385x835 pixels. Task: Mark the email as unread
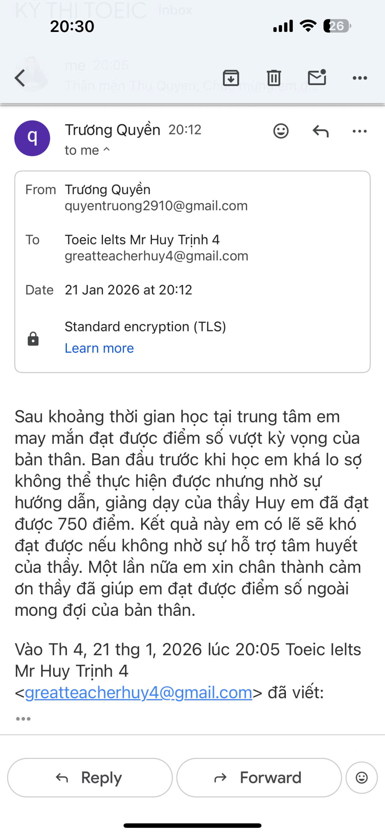pyautogui.click(x=317, y=77)
